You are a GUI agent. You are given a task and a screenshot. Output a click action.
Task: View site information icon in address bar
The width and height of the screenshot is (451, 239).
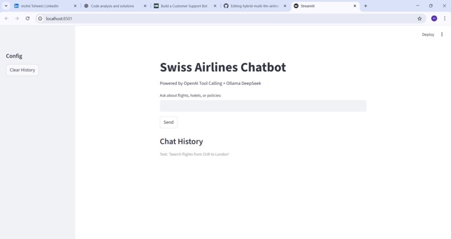tap(40, 18)
